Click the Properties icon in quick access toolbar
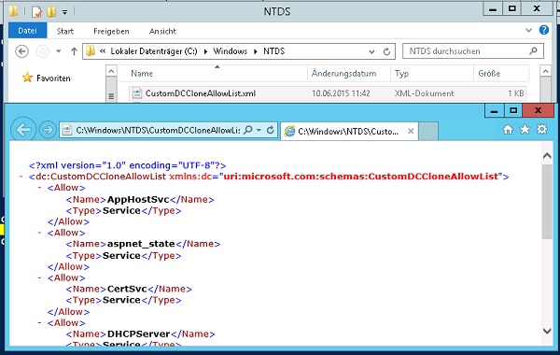 36,12
